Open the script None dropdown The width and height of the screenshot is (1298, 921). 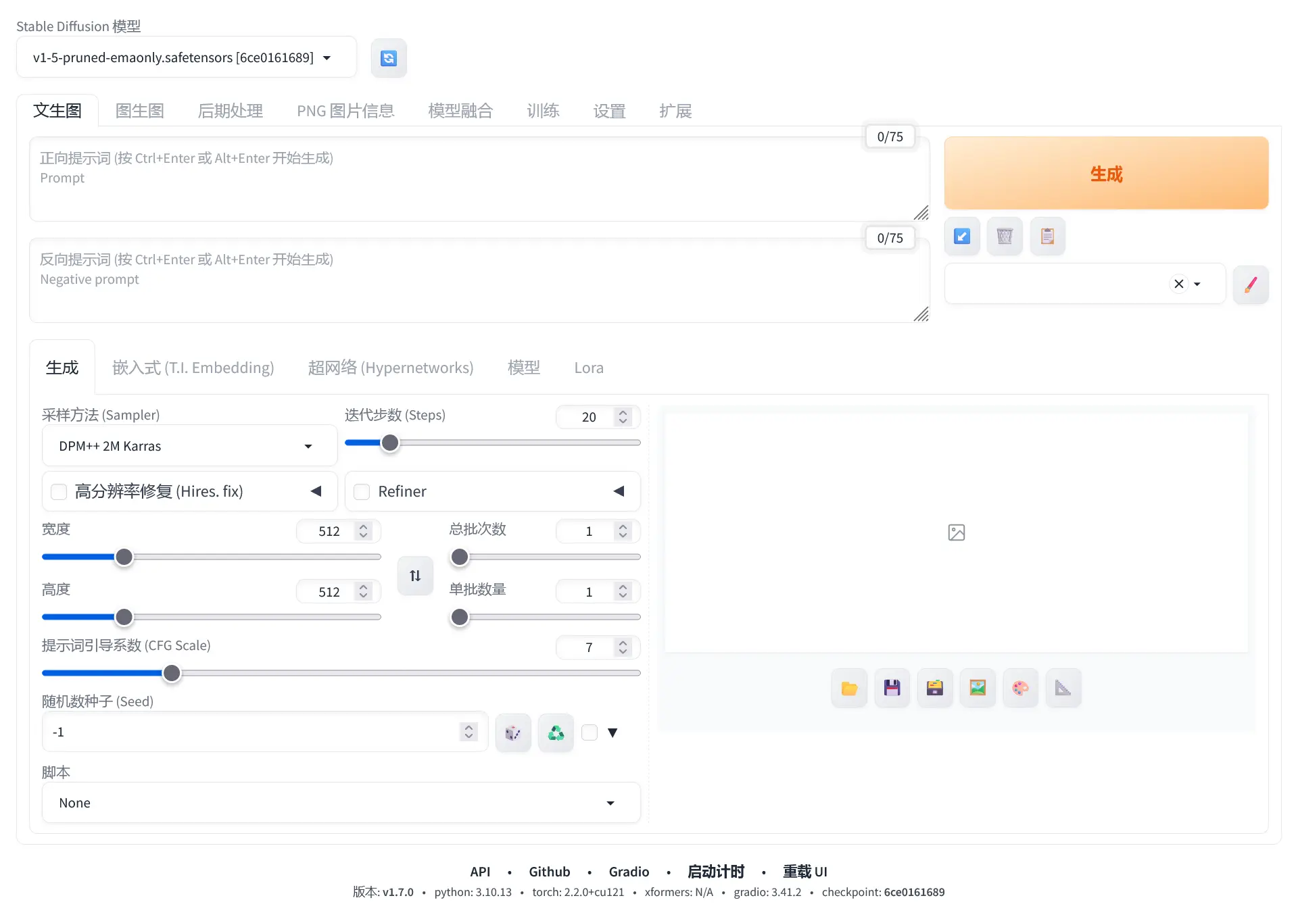(341, 803)
